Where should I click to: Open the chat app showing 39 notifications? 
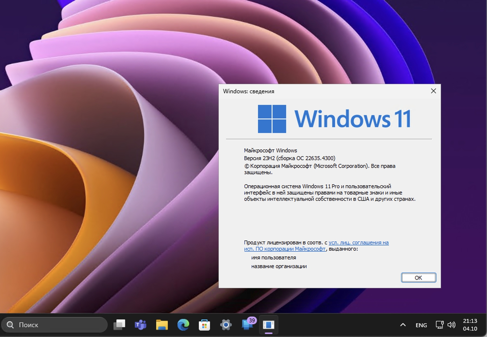247,325
